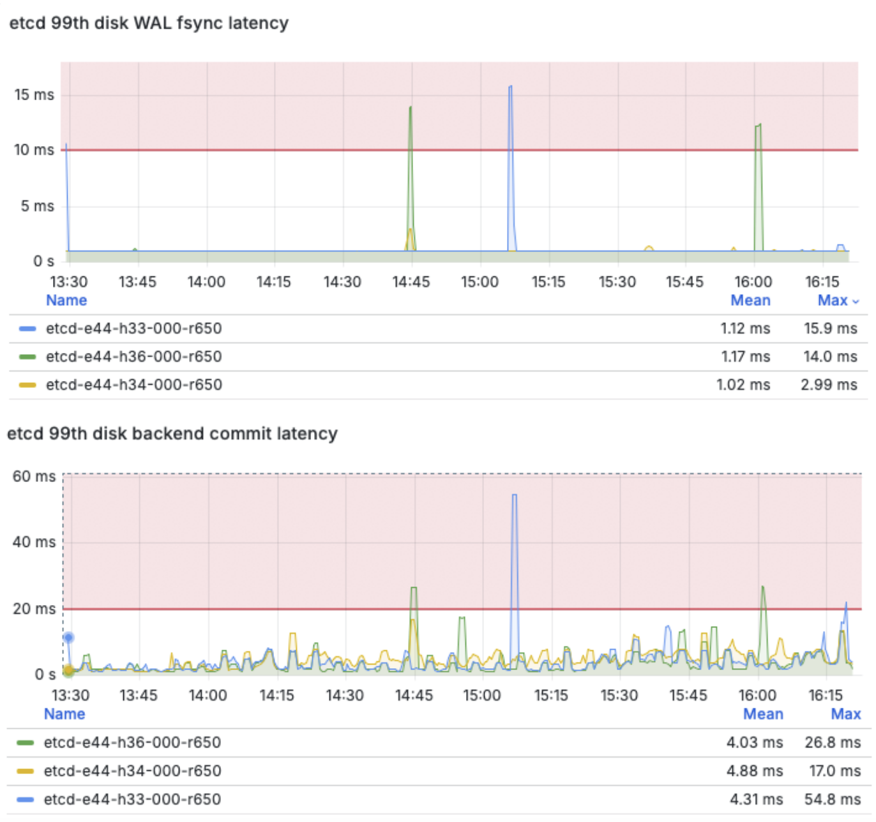Screen dimensions: 876x822
Task: Click the blue 15.9 ms spike peak in WAL fsync chart
Action: click(x=510, y=87)
